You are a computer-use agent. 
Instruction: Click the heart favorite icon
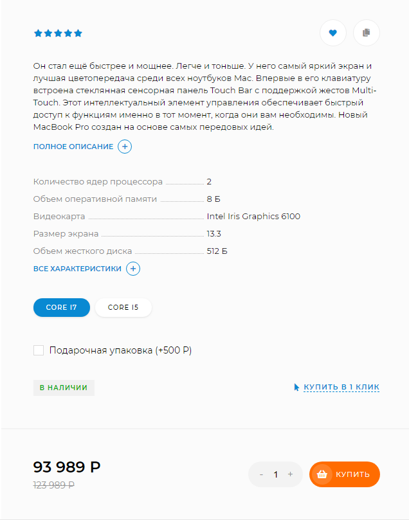tap(333, 33)
